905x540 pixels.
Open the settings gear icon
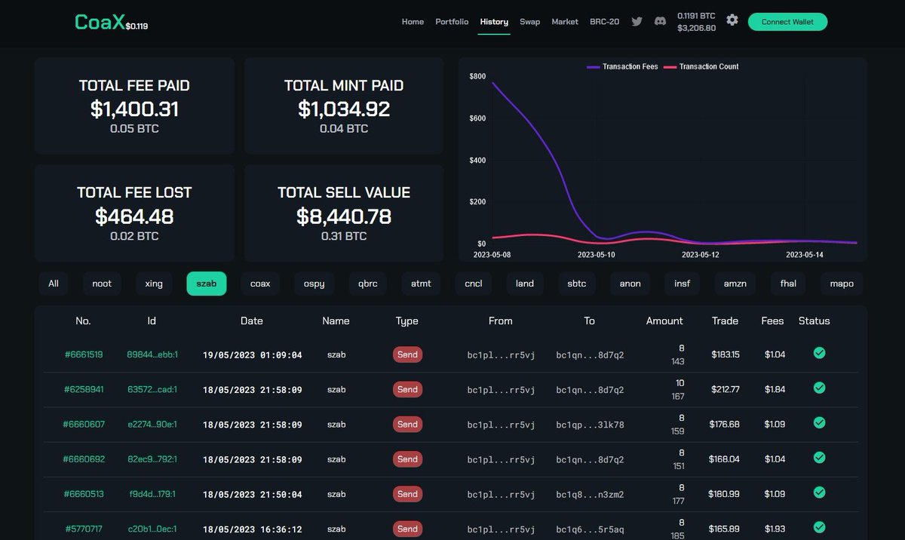point(732,20)
